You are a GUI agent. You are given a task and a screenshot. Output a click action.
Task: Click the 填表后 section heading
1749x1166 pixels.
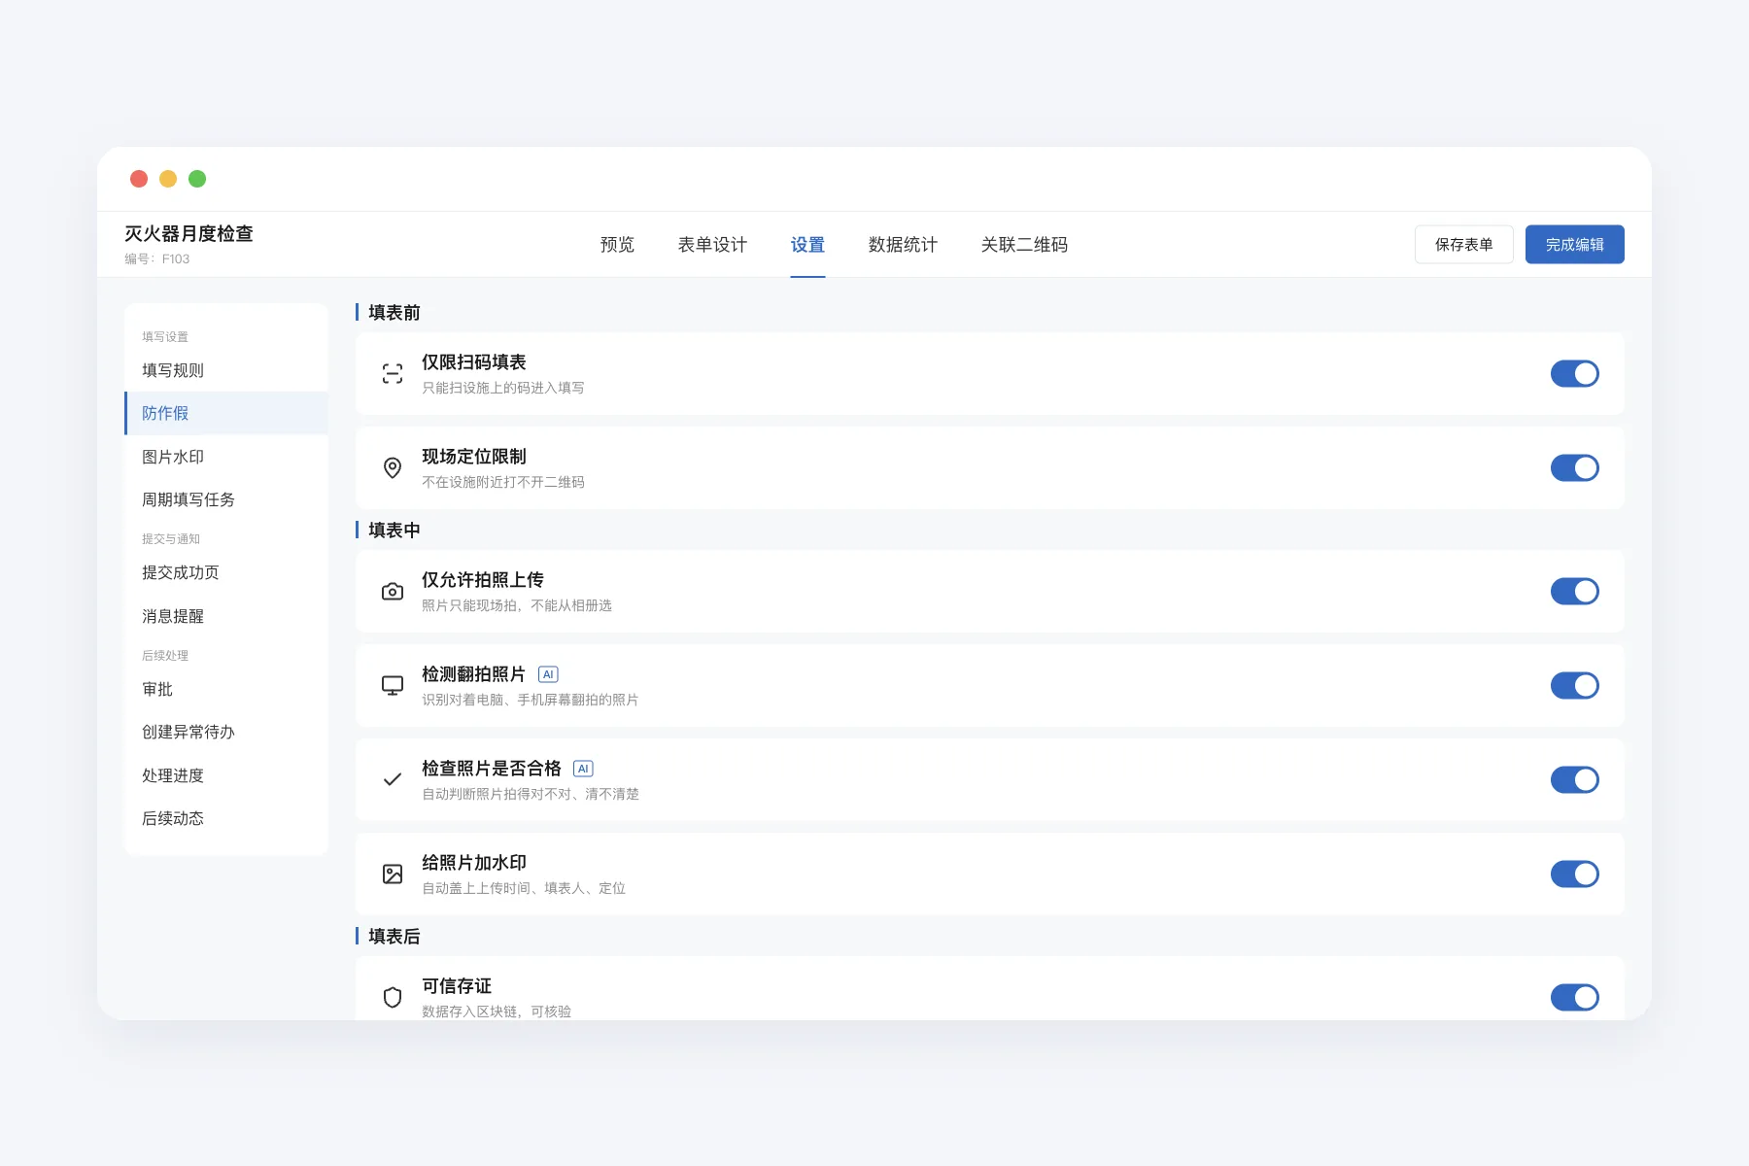pyautogui.click(x=394, y=937)
